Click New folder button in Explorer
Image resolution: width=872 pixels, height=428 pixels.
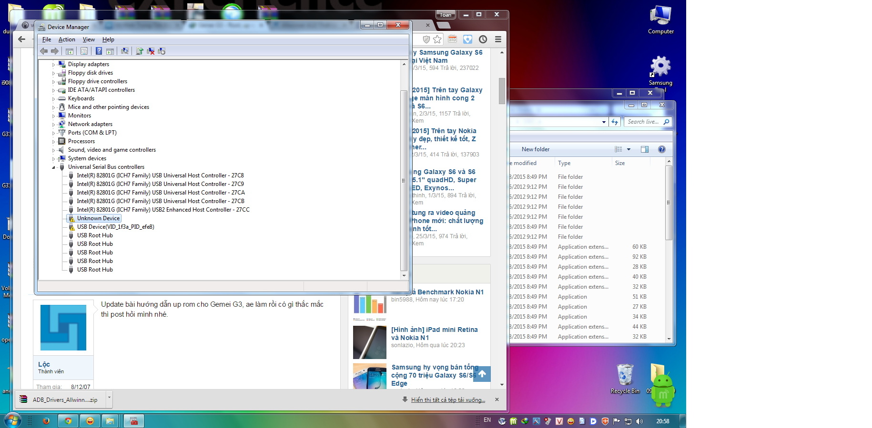pyautogui.click(x=536, y=149)
